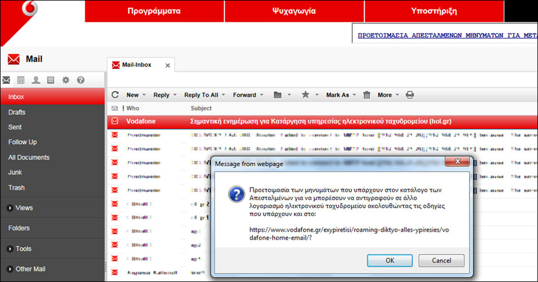Image resolution: width=538 pixels, height=282 pixels.
Task: Print using the printer icon
Action: 410,95
